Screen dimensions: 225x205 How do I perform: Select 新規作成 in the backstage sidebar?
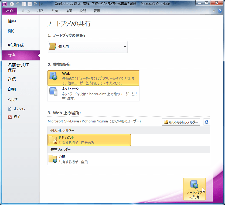(21, 45)
